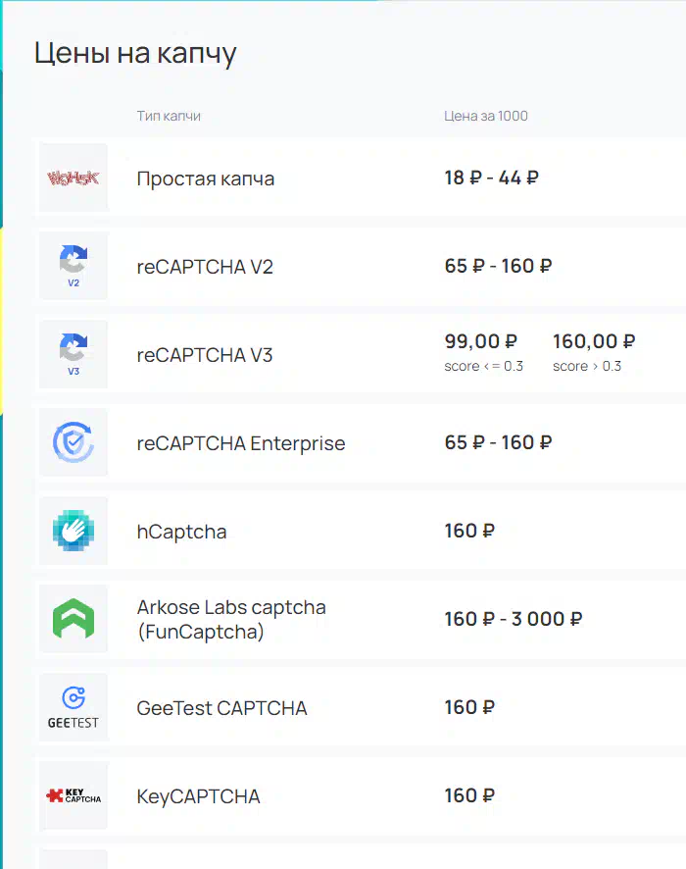The width and height of the screenshot is (686, 869).
Task: Click the hCaptcha hand icon
Action: 73,531
